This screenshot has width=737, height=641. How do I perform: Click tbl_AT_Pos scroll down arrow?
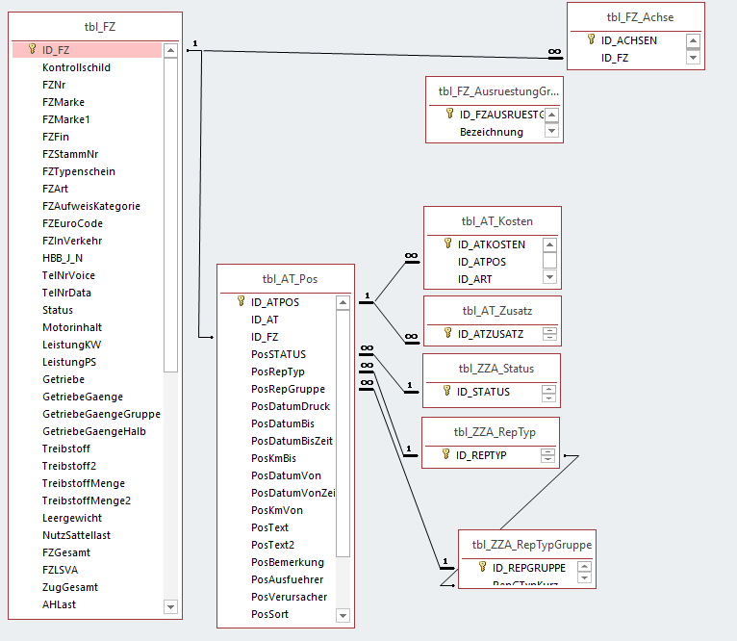[343, 615]
